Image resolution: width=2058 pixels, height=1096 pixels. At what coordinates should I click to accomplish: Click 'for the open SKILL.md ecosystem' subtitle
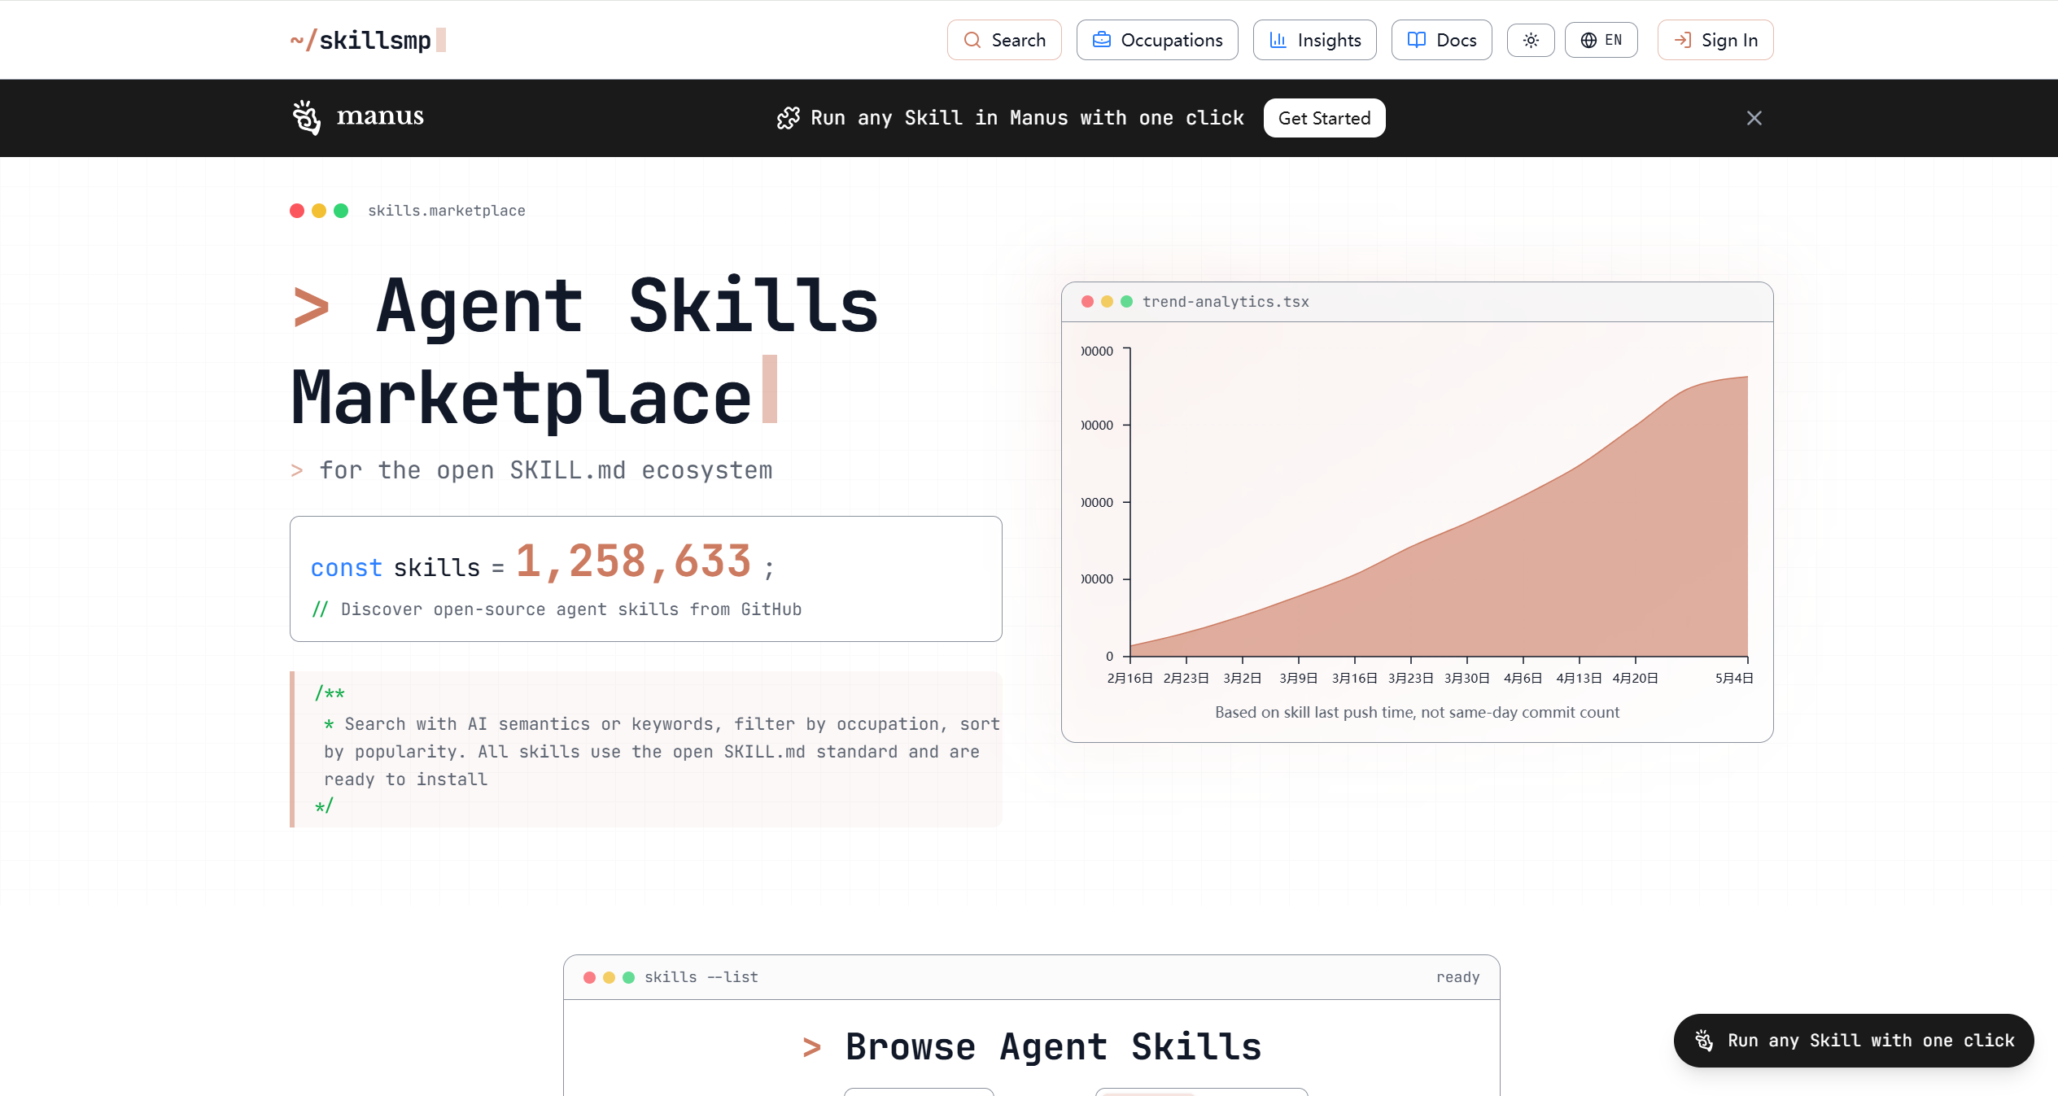click(x=546, y=470)
